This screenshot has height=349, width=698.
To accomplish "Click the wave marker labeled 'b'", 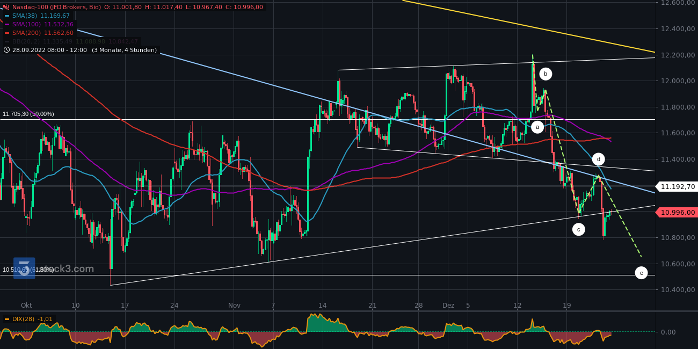I will tap(546, 74).
